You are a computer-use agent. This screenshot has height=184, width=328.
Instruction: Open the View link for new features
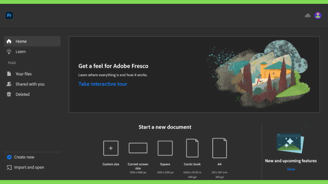click(x=291, y=169)
